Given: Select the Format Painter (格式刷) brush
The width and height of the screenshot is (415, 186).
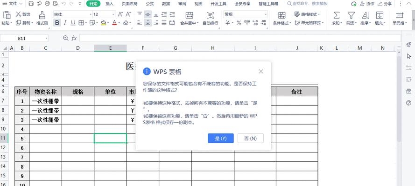Looking at the screenshot, I should pyautogui.click(x=42, y=15).
